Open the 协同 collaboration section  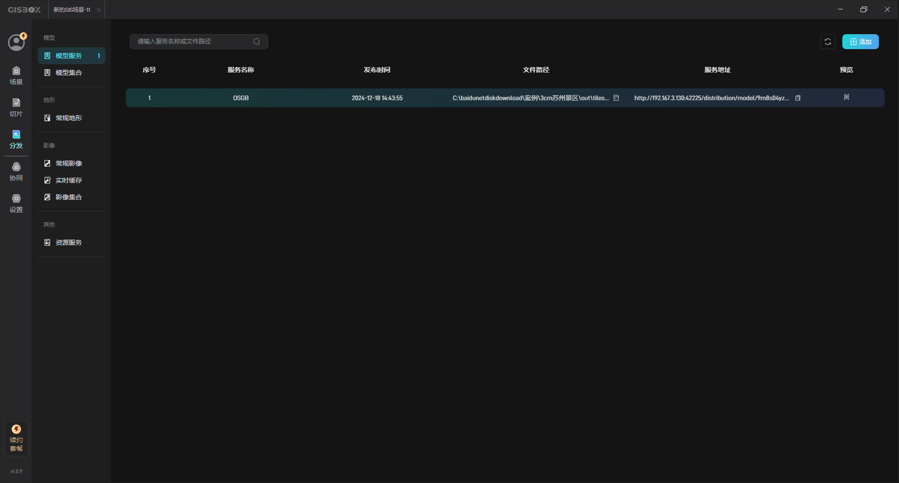point(16,171)
